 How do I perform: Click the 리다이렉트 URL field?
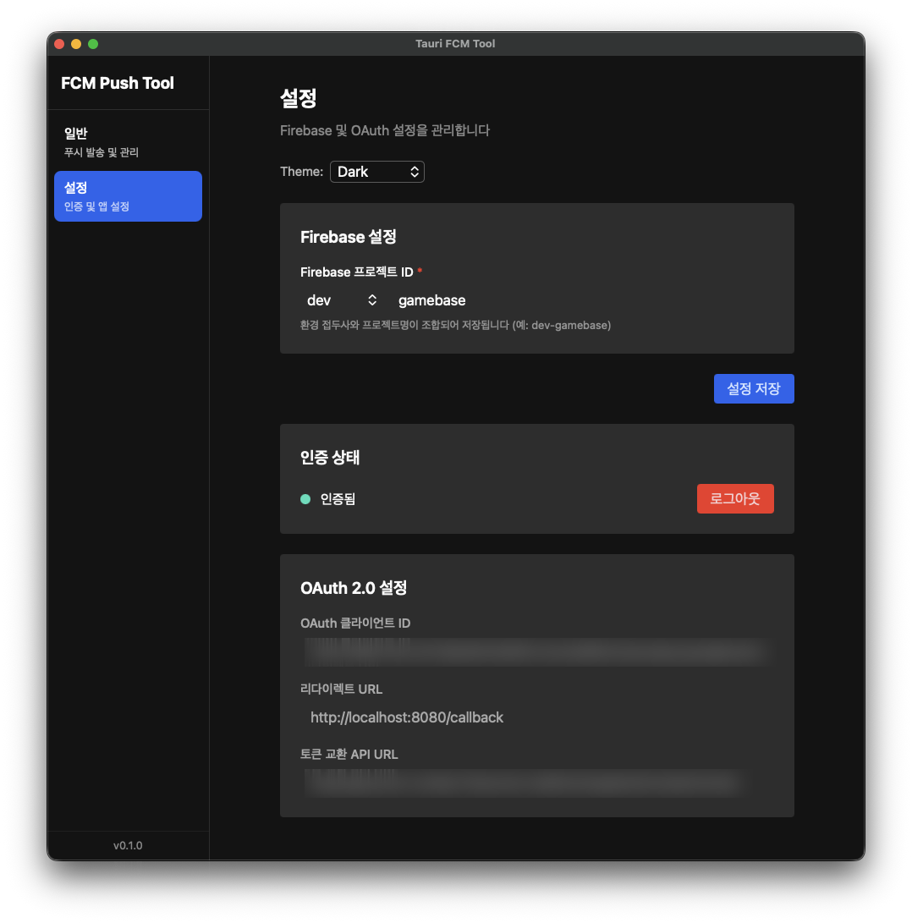tap(537, 717)
